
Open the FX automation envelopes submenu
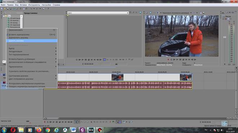pyautogui.click(x=32, y=62)
